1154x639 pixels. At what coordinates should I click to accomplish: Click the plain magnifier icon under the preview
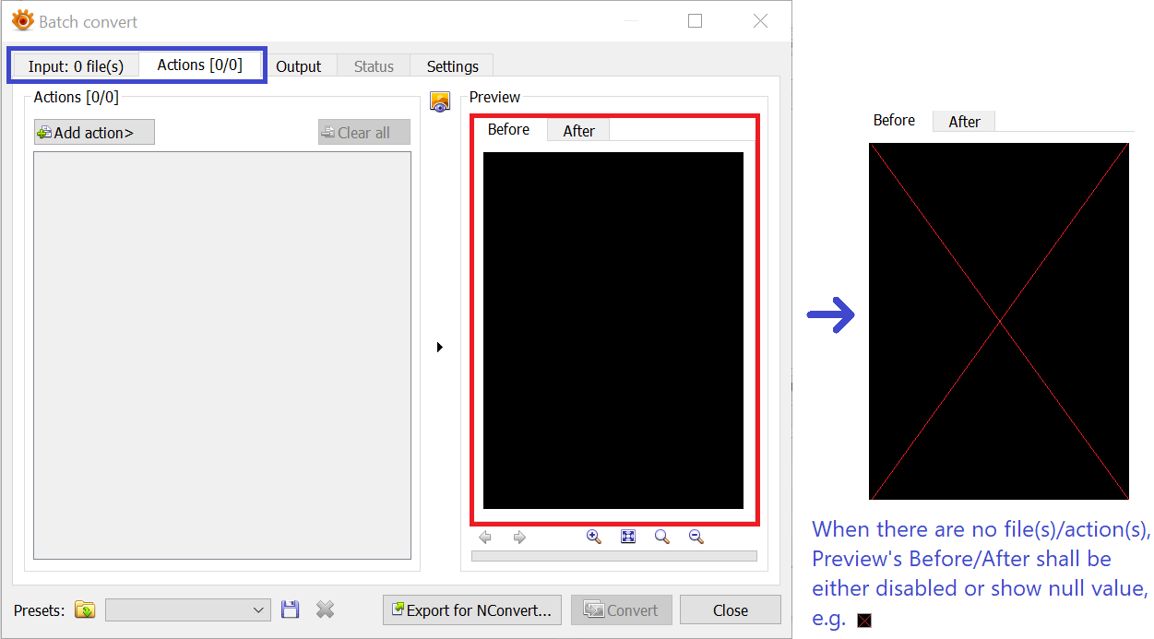point(662,537)
